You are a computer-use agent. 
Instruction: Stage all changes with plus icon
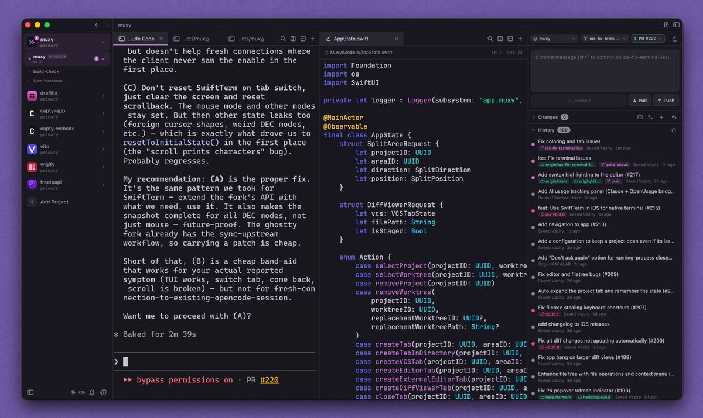click(x=661, y=117)
